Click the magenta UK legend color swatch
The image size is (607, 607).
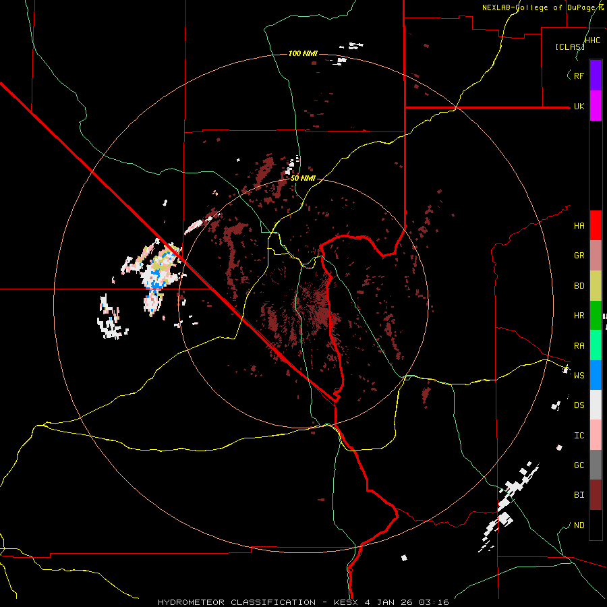pyautogui.click(x=596, y=106)
